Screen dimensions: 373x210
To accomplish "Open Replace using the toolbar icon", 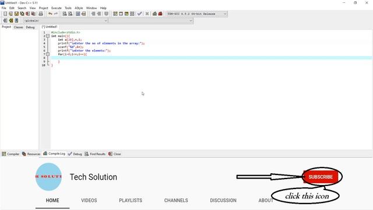I will coord(71,14).
